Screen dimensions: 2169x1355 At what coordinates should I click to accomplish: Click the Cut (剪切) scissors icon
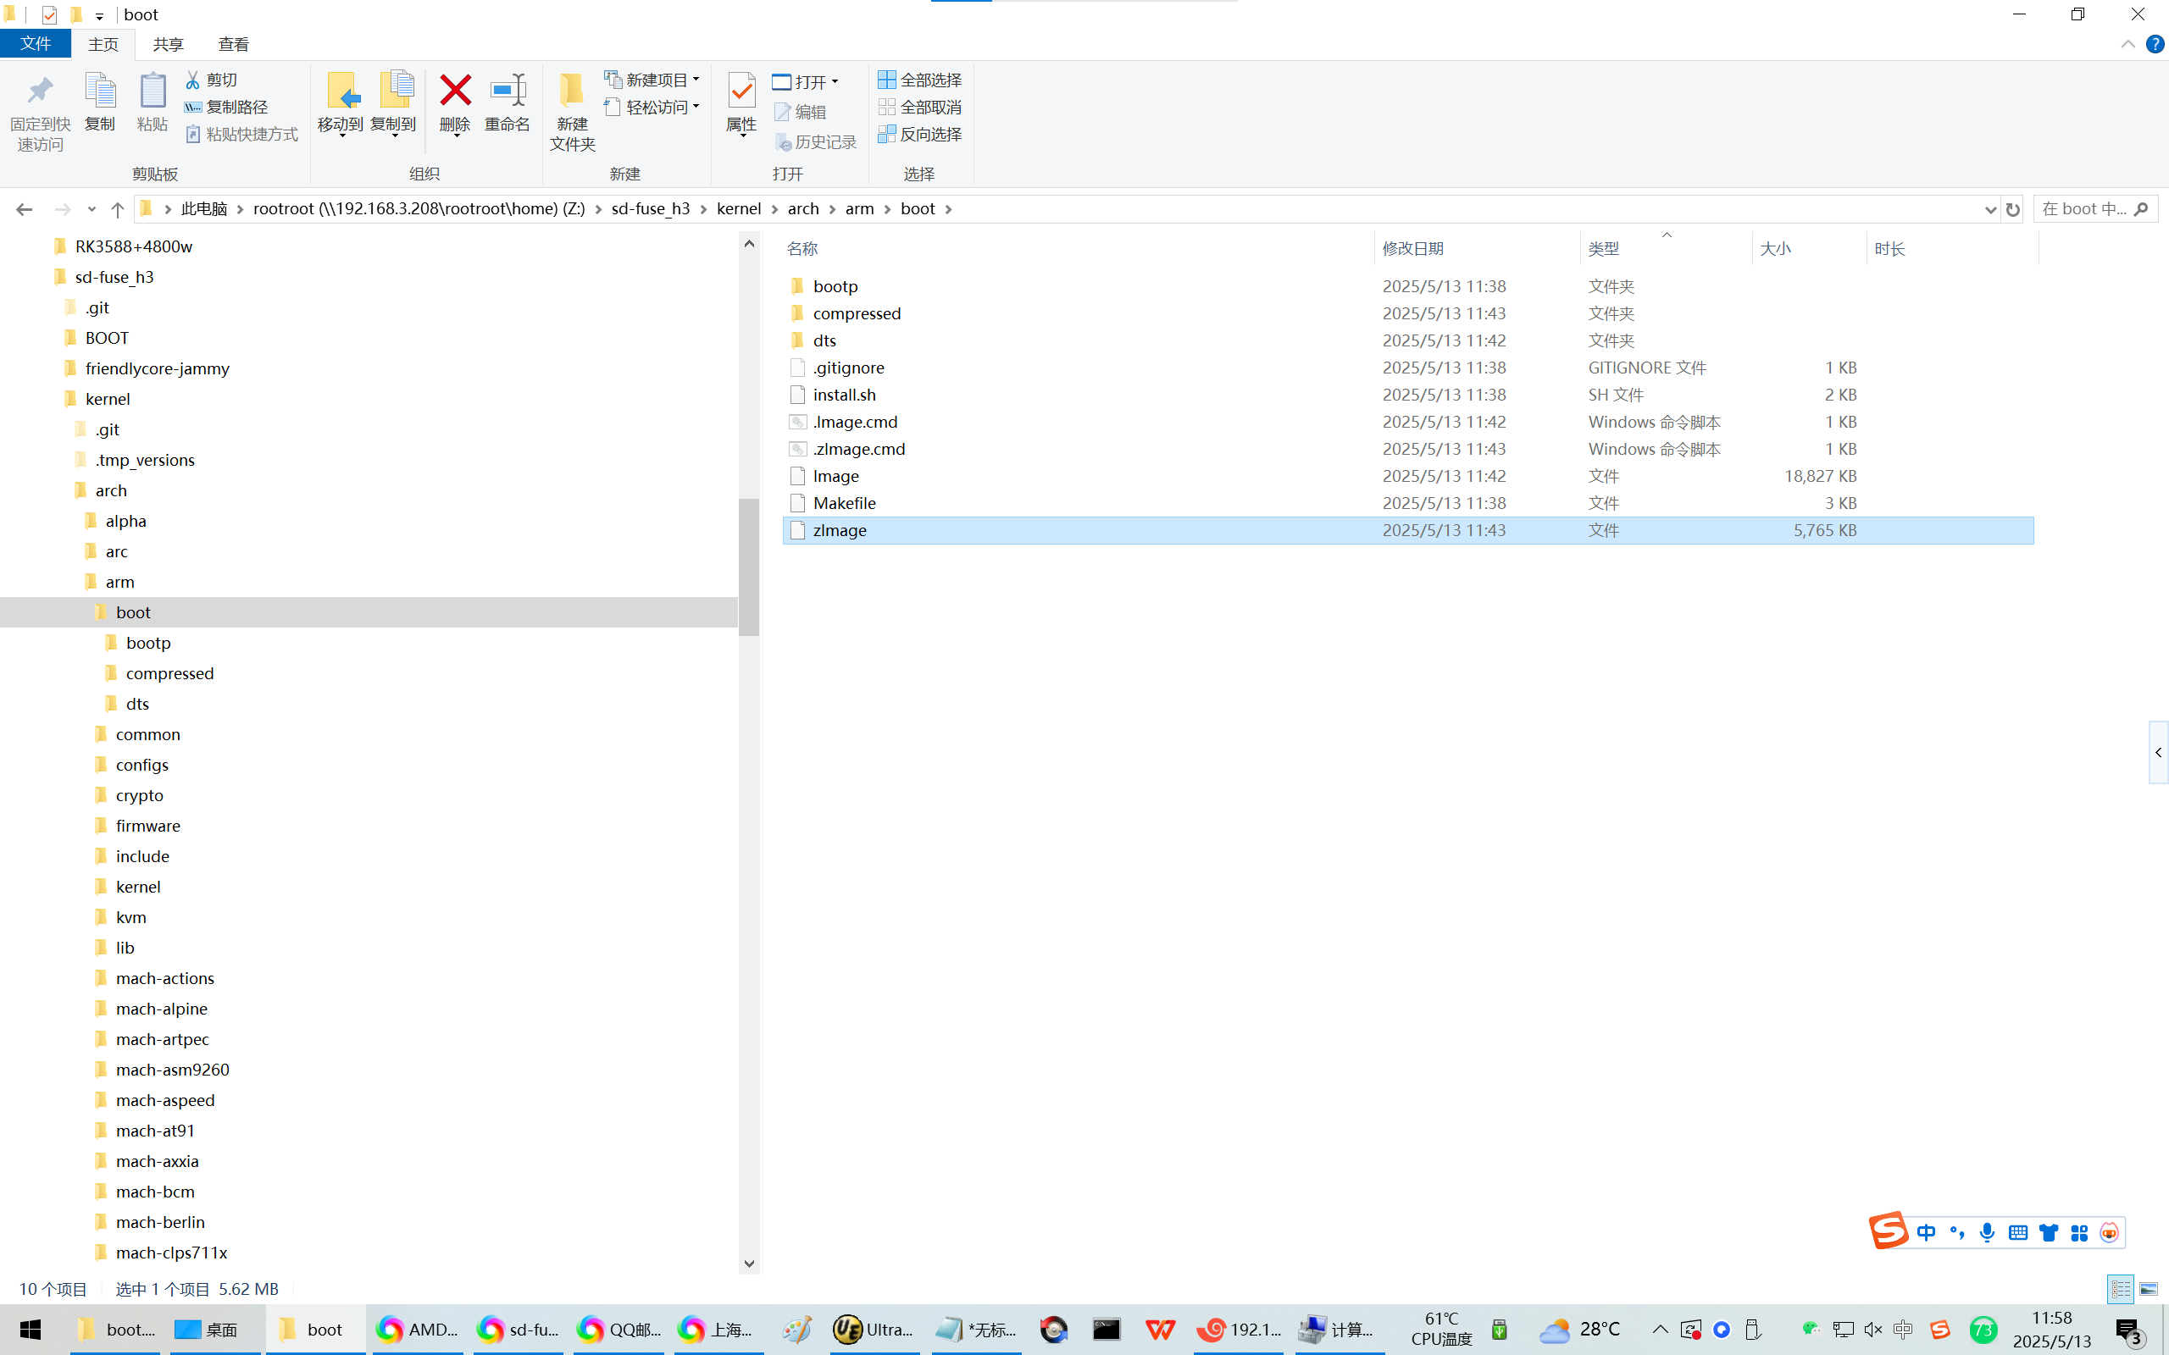click(192, 80)
